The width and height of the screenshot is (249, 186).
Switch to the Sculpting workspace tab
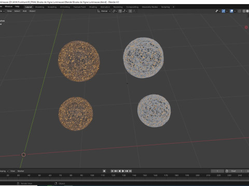(52, 7)
